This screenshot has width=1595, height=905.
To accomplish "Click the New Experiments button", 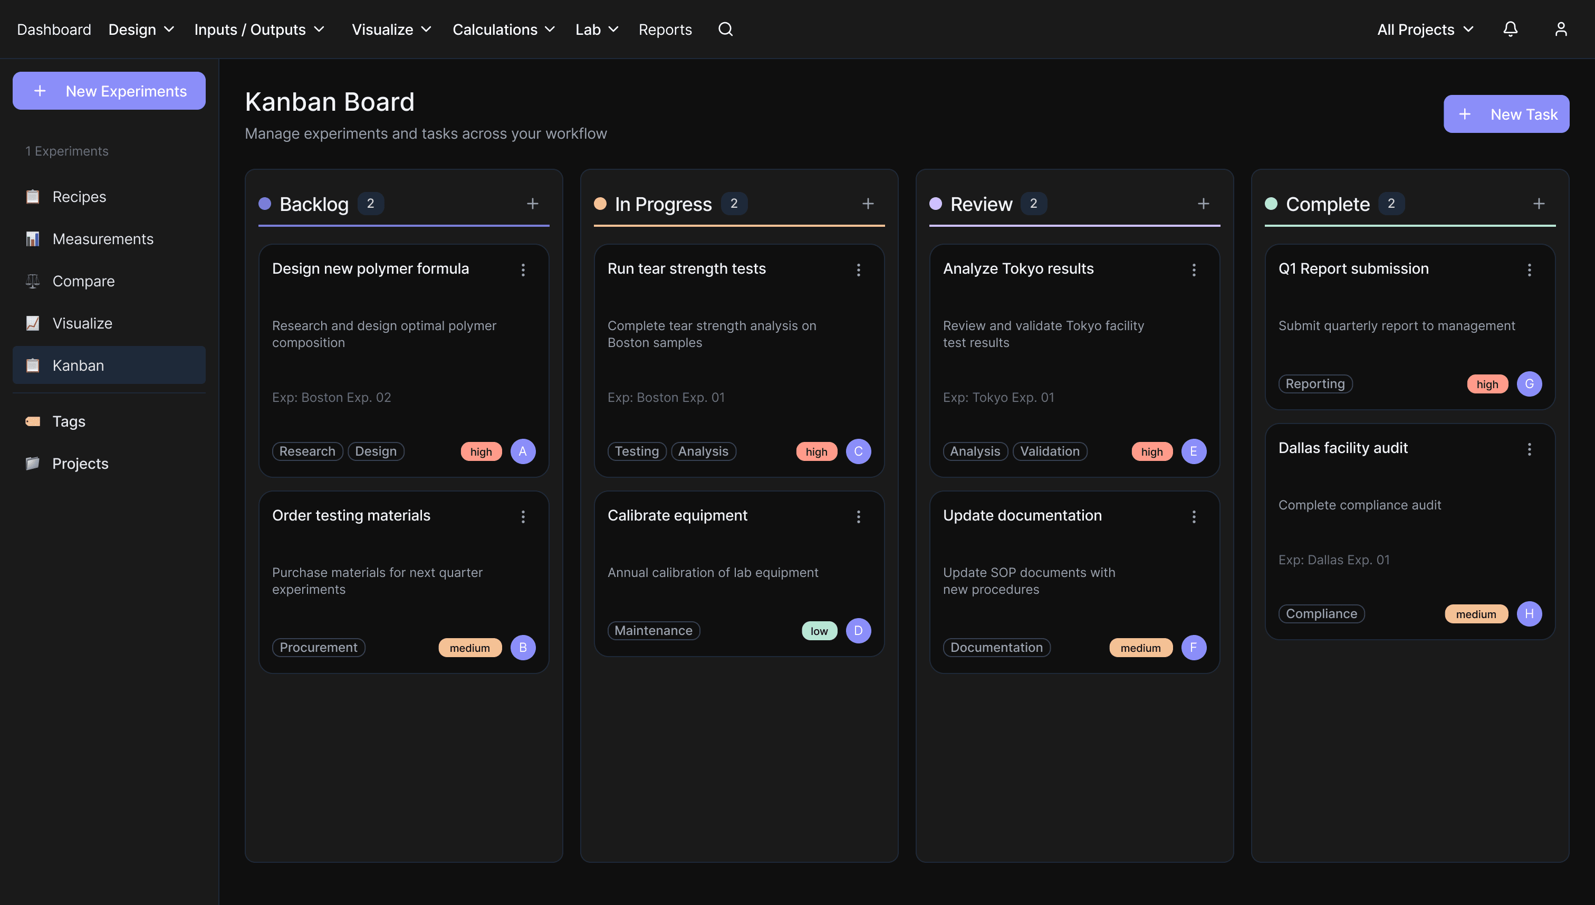I will pos(109,91).
